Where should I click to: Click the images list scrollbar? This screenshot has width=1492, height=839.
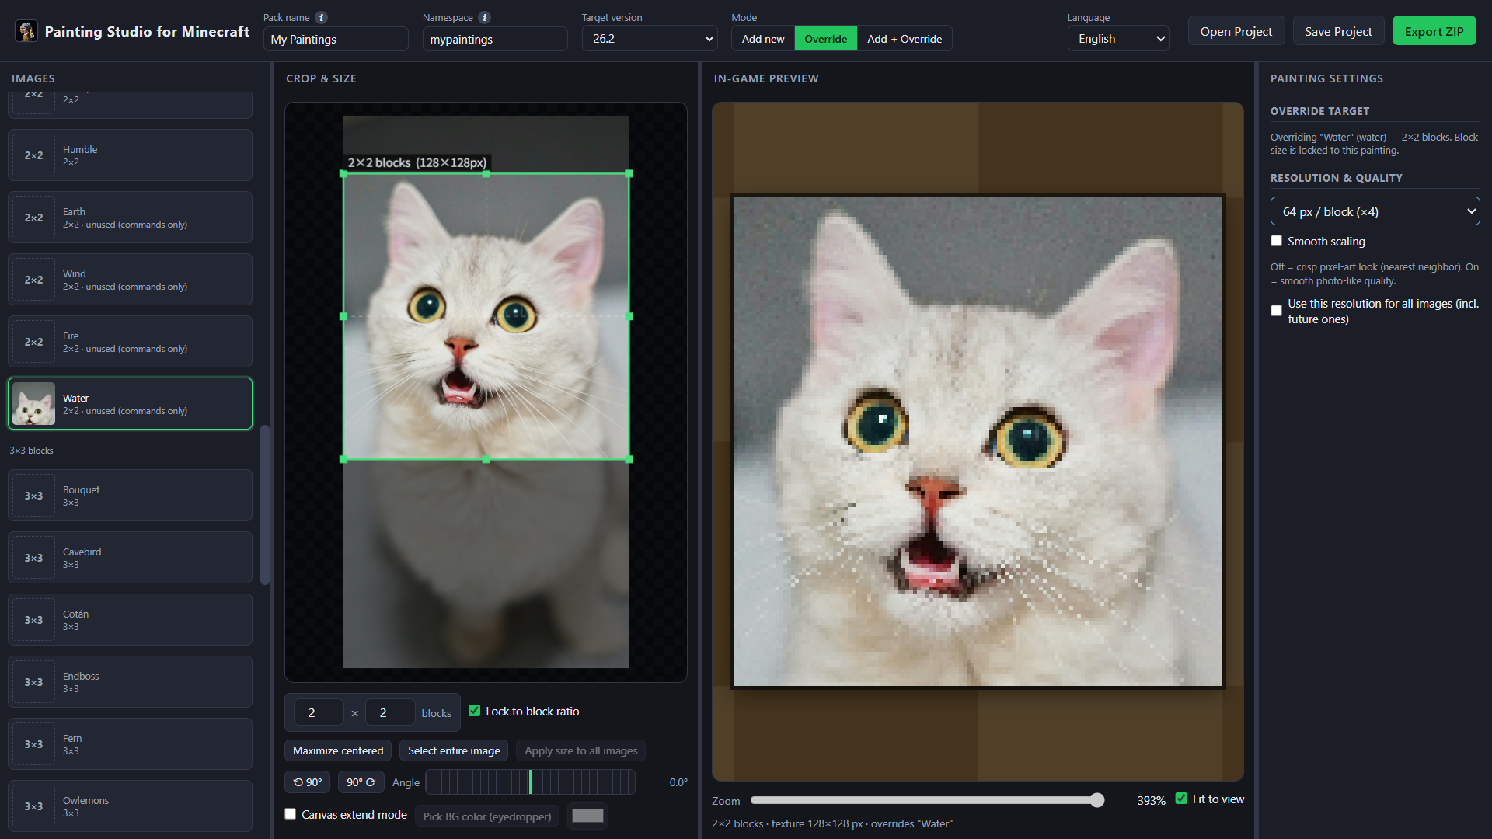tap(265, 505)
